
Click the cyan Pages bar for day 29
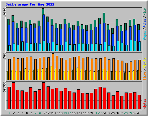click(x=131, y=46)
